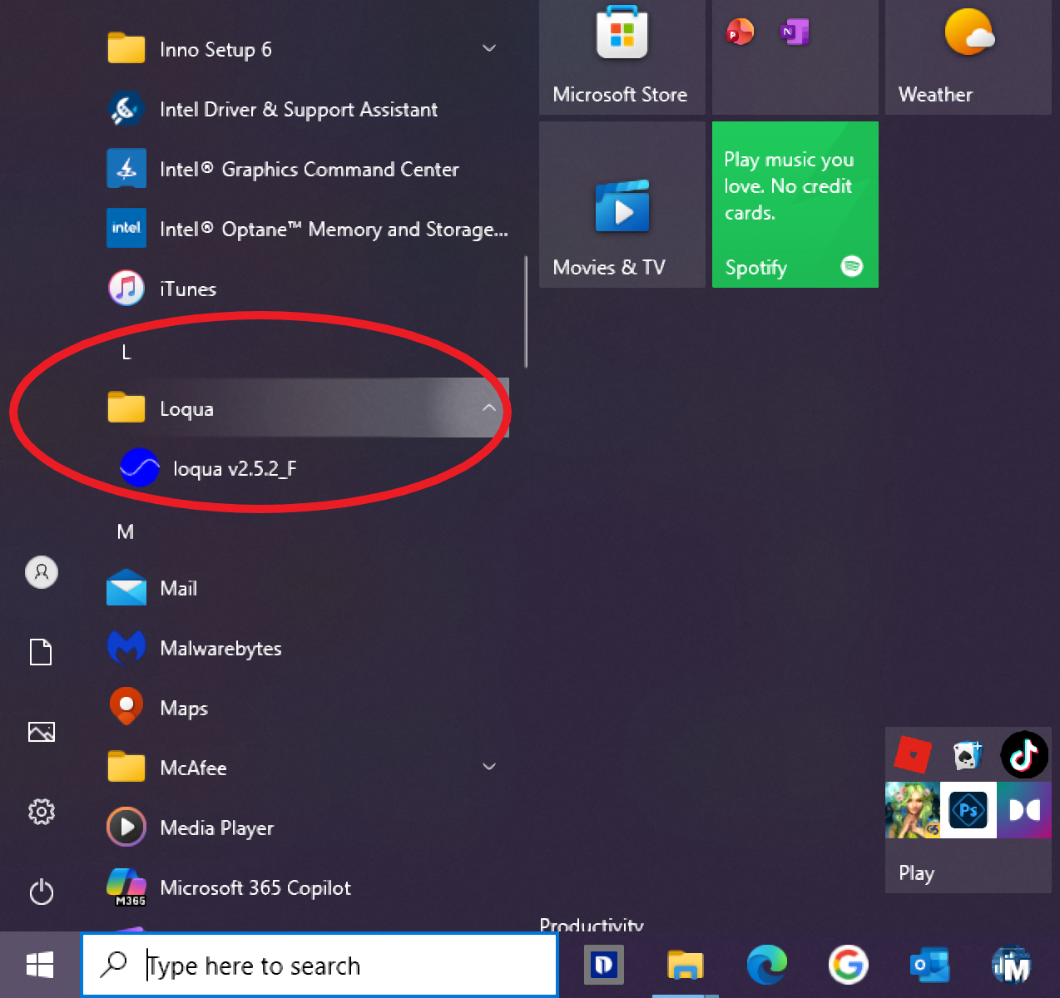Open the taskbar app with the D icon
1060x998 pixels.
coord(603,965)
